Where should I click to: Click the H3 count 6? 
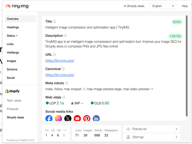[x=58, y=135]
